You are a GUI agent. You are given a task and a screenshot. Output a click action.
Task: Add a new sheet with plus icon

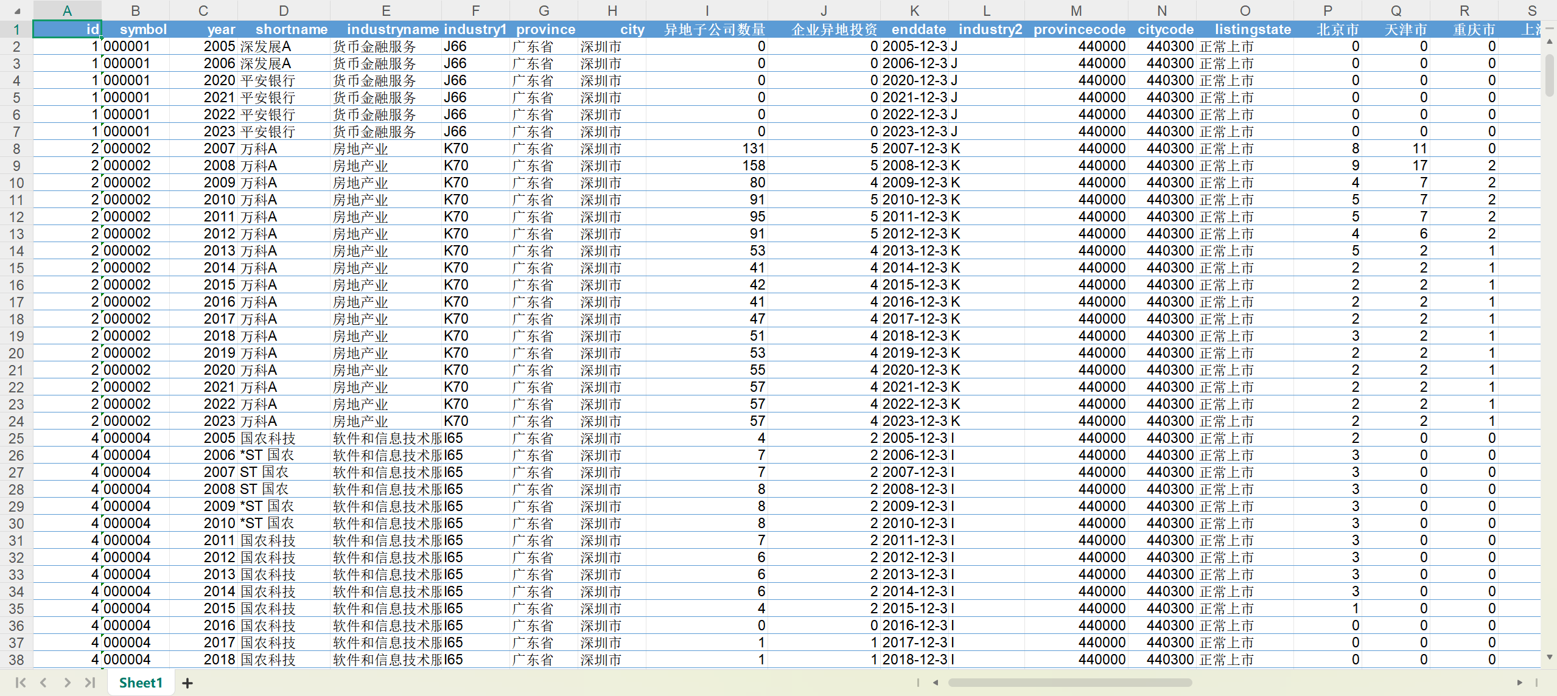[187, 683]
